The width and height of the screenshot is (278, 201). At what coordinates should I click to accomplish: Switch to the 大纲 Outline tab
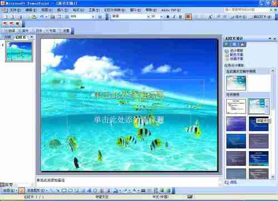click(7, 37)
